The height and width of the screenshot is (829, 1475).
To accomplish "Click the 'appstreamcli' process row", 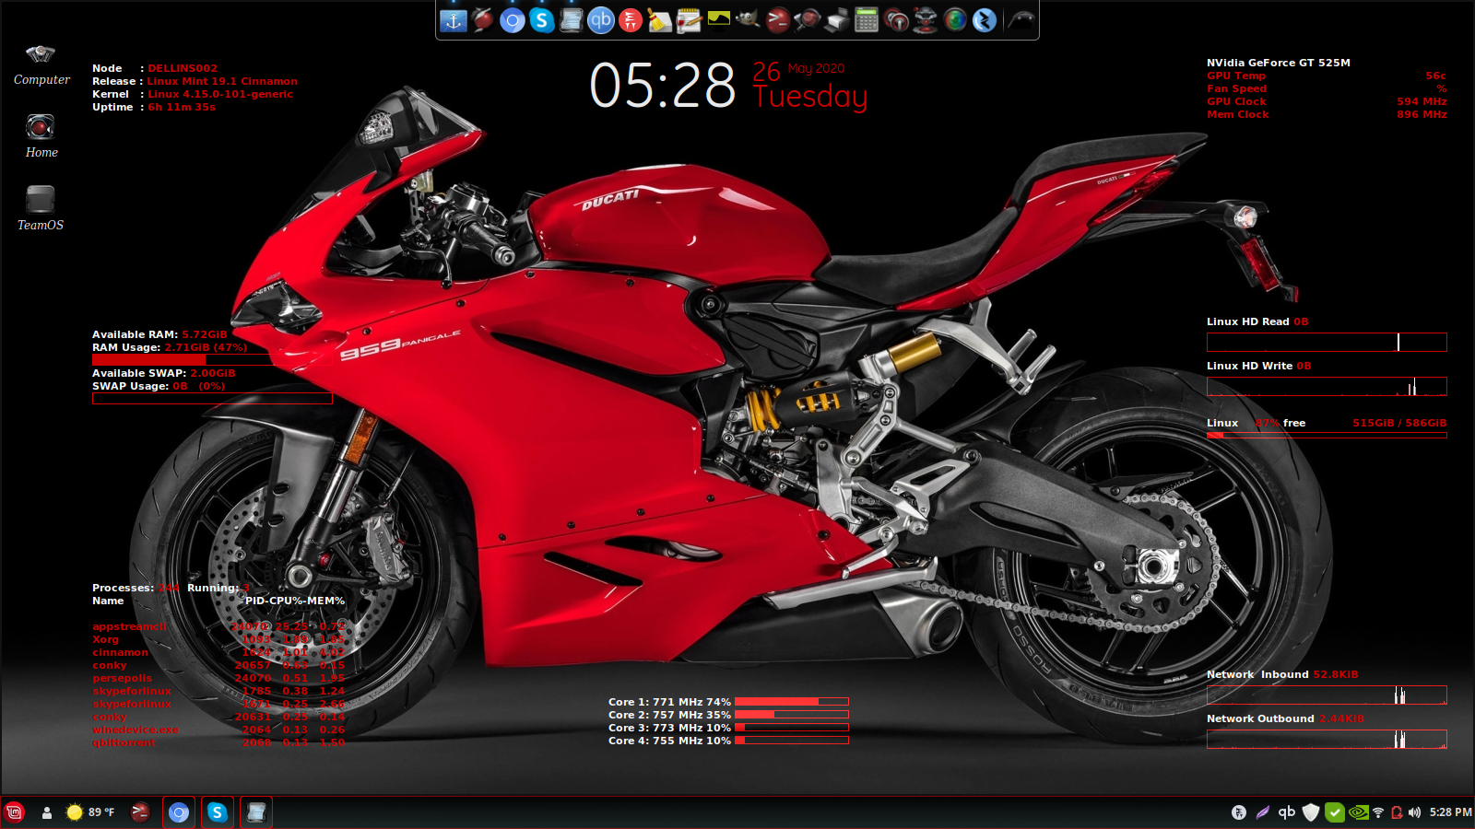I will pos(218,626).
